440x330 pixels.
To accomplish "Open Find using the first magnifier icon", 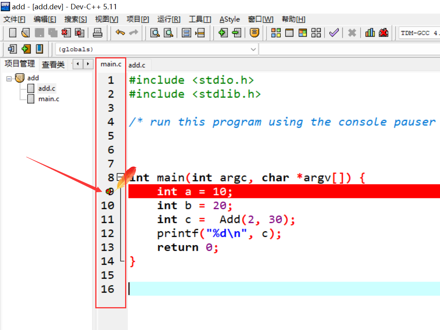I will click(x=155, y=33).
